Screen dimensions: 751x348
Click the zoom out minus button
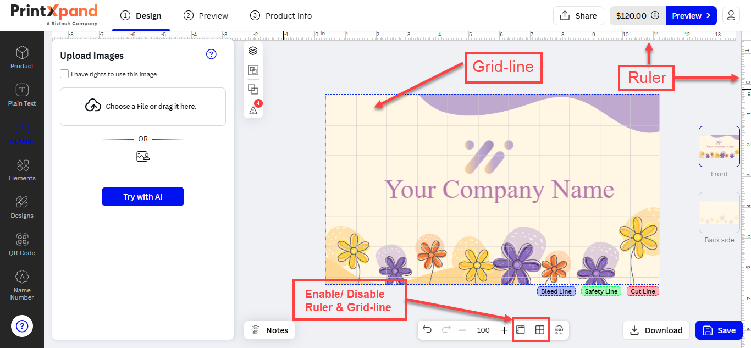click(x=463, y=330)
